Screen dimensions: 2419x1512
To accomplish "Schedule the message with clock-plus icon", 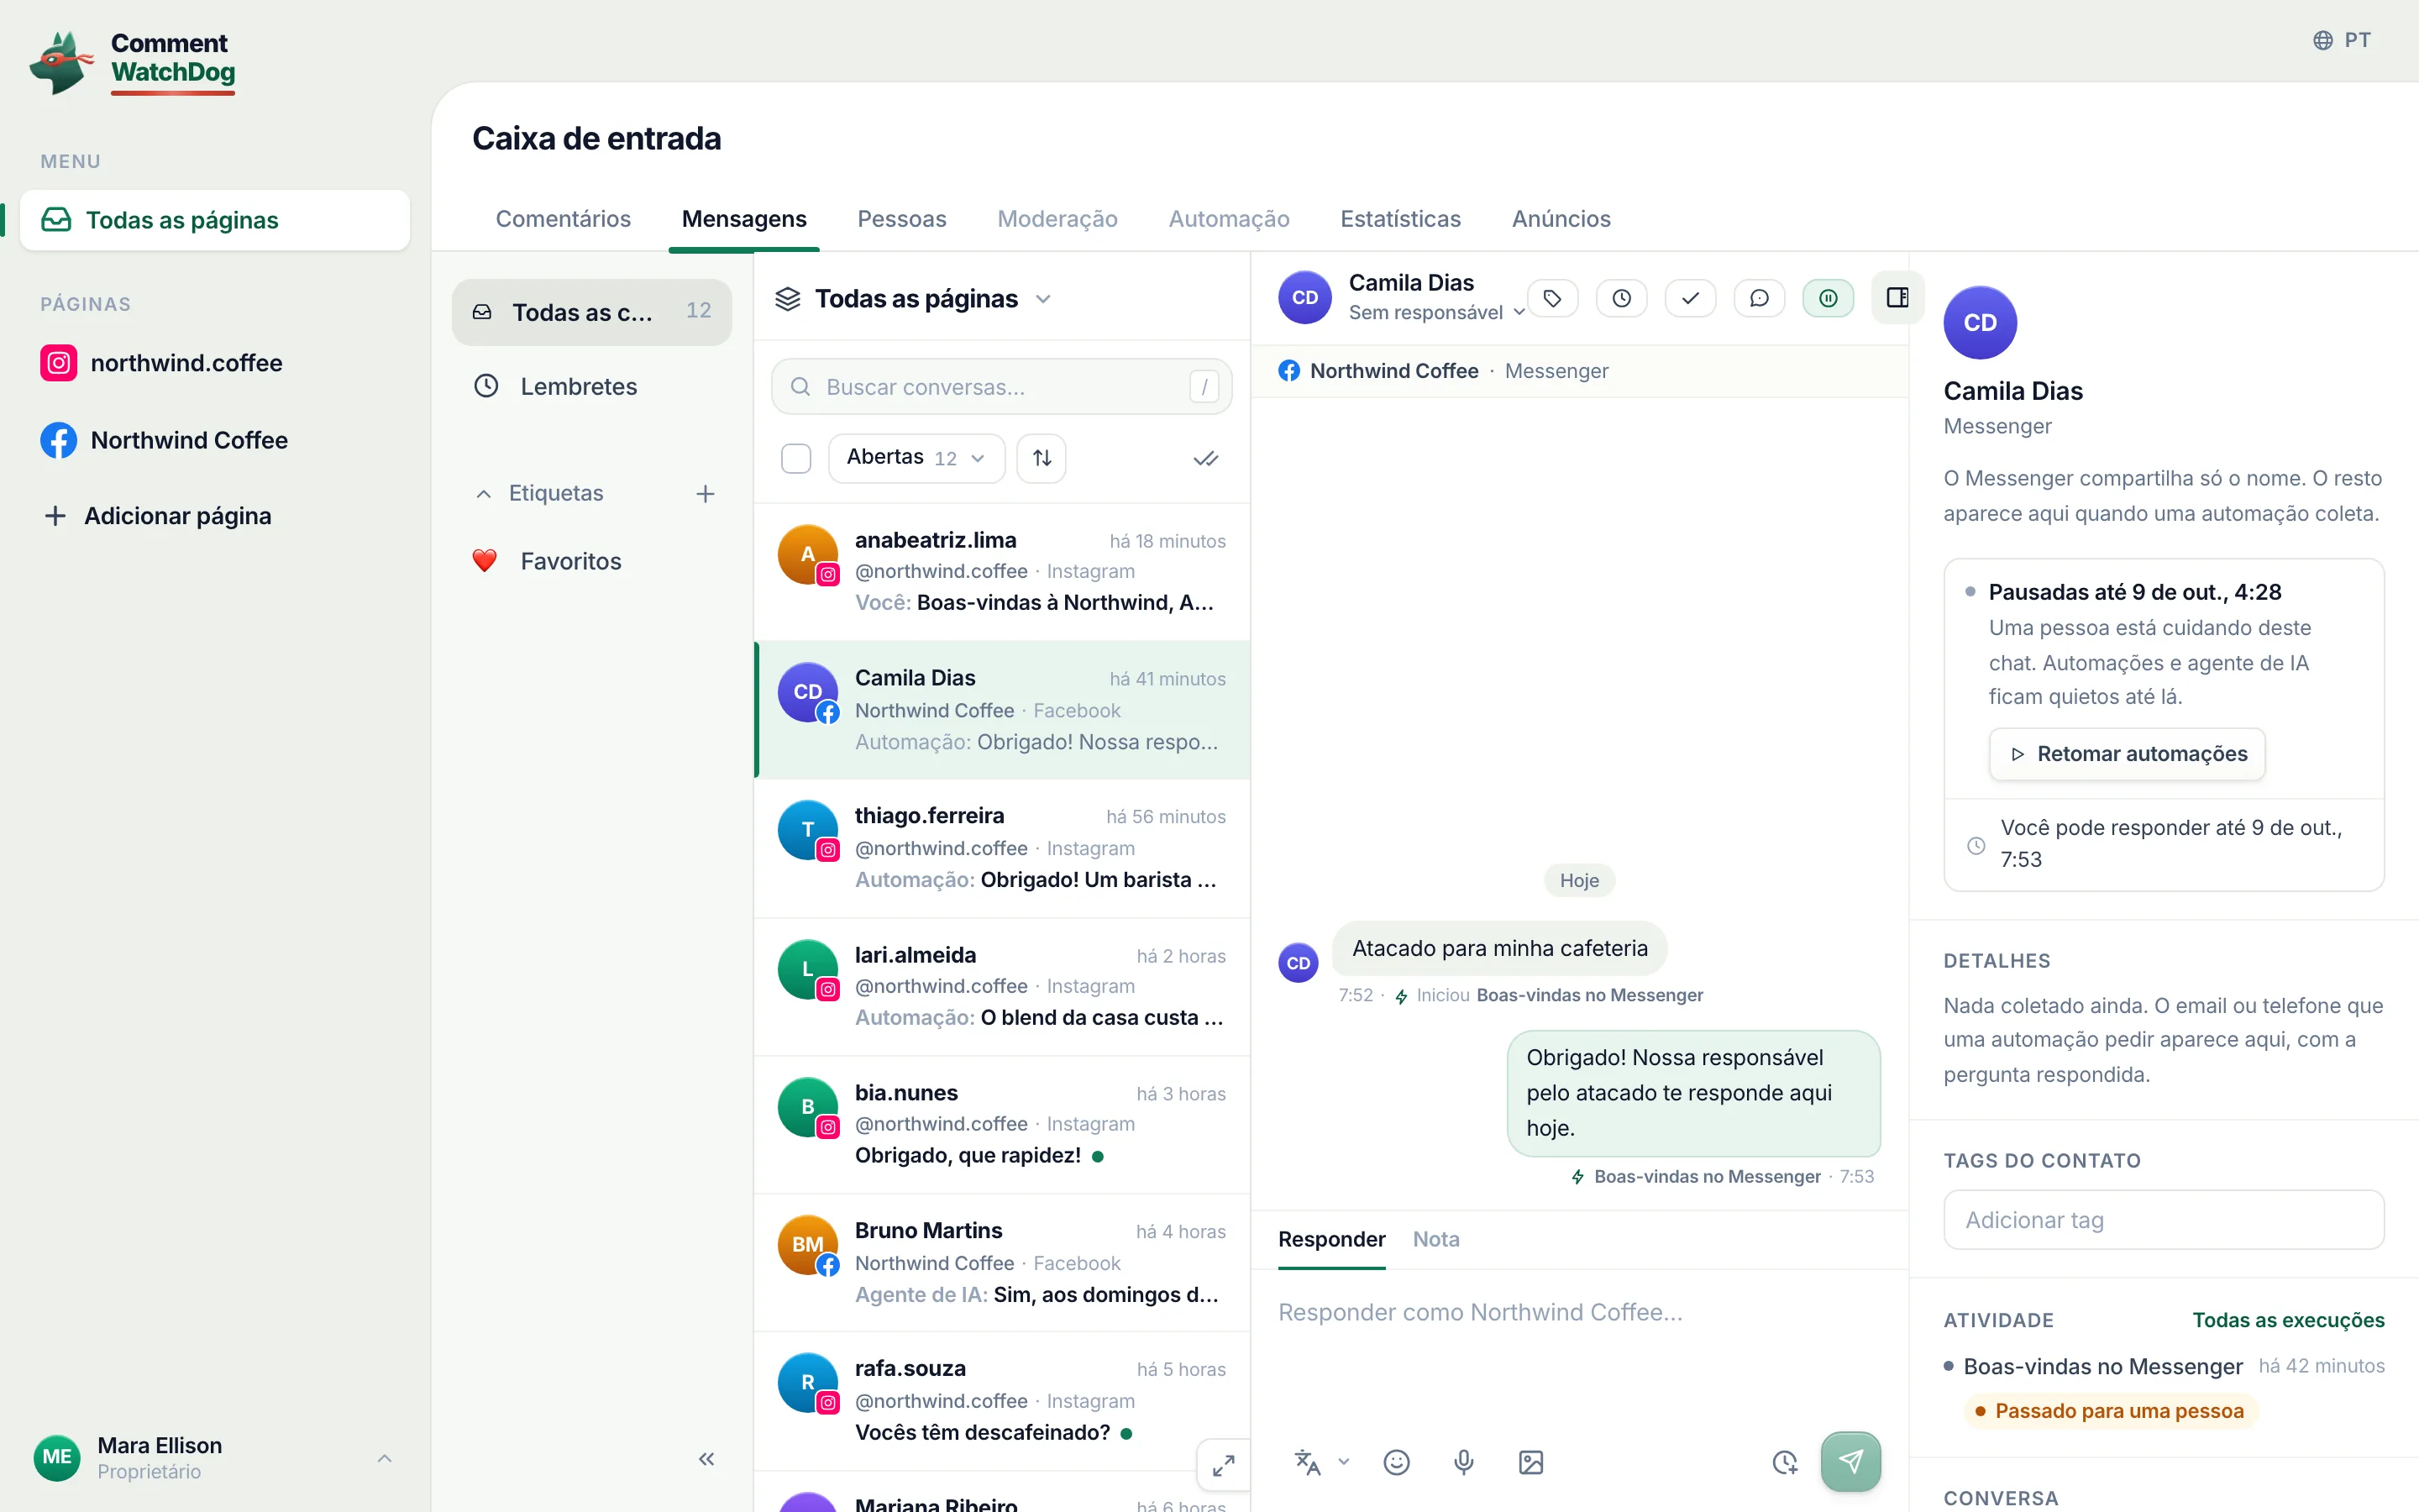I will pos(1785,1462).
